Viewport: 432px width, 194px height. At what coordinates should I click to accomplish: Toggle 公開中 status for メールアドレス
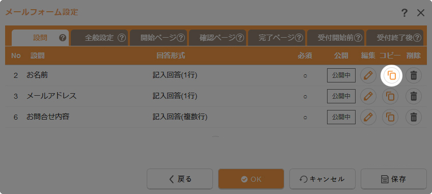click(341, 96)
